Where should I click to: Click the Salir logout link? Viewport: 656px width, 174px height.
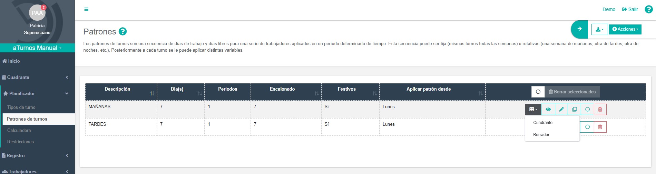pos(630,9)
